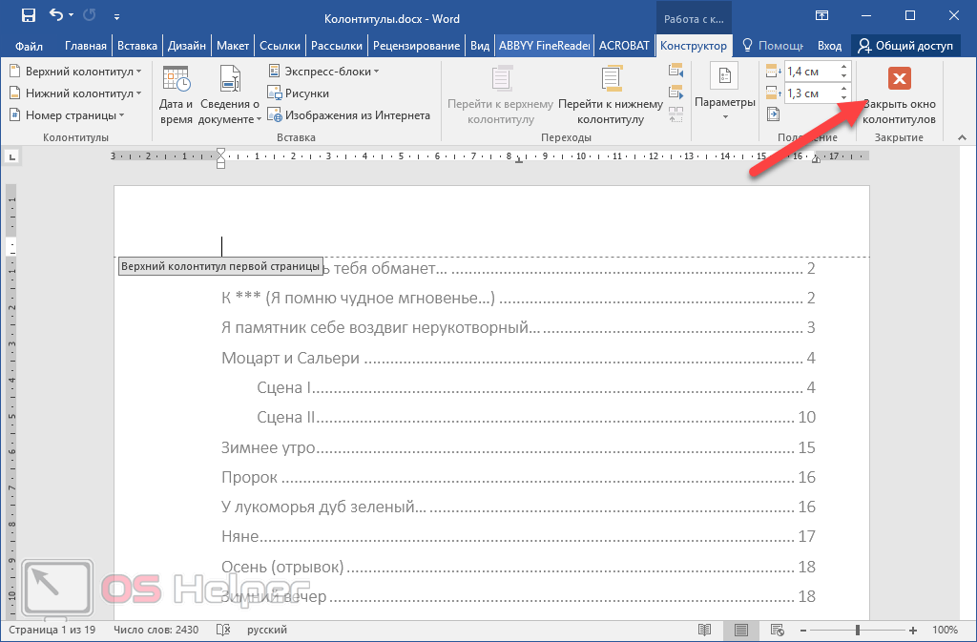The height and width of the screenshot is (642, 977).
Task: Open the Ссылки ribbon tab
Action: (279, 46)
